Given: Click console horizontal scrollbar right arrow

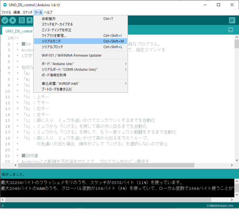Looking at the screenshot, I should pyautogui.click(x=232, y=200).
